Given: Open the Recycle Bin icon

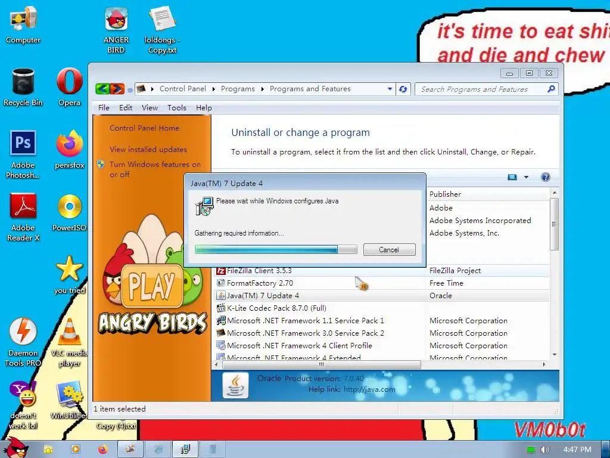Looking at the screenshot, I should [23, 87].
